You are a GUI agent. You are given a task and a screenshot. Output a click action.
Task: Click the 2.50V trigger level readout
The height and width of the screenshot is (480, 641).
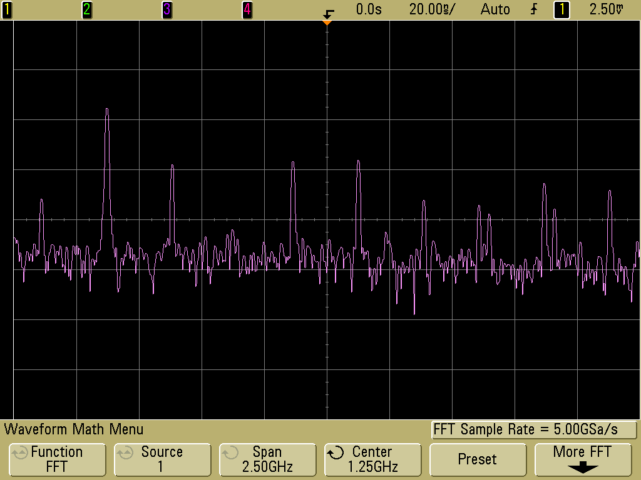(607, 9)
